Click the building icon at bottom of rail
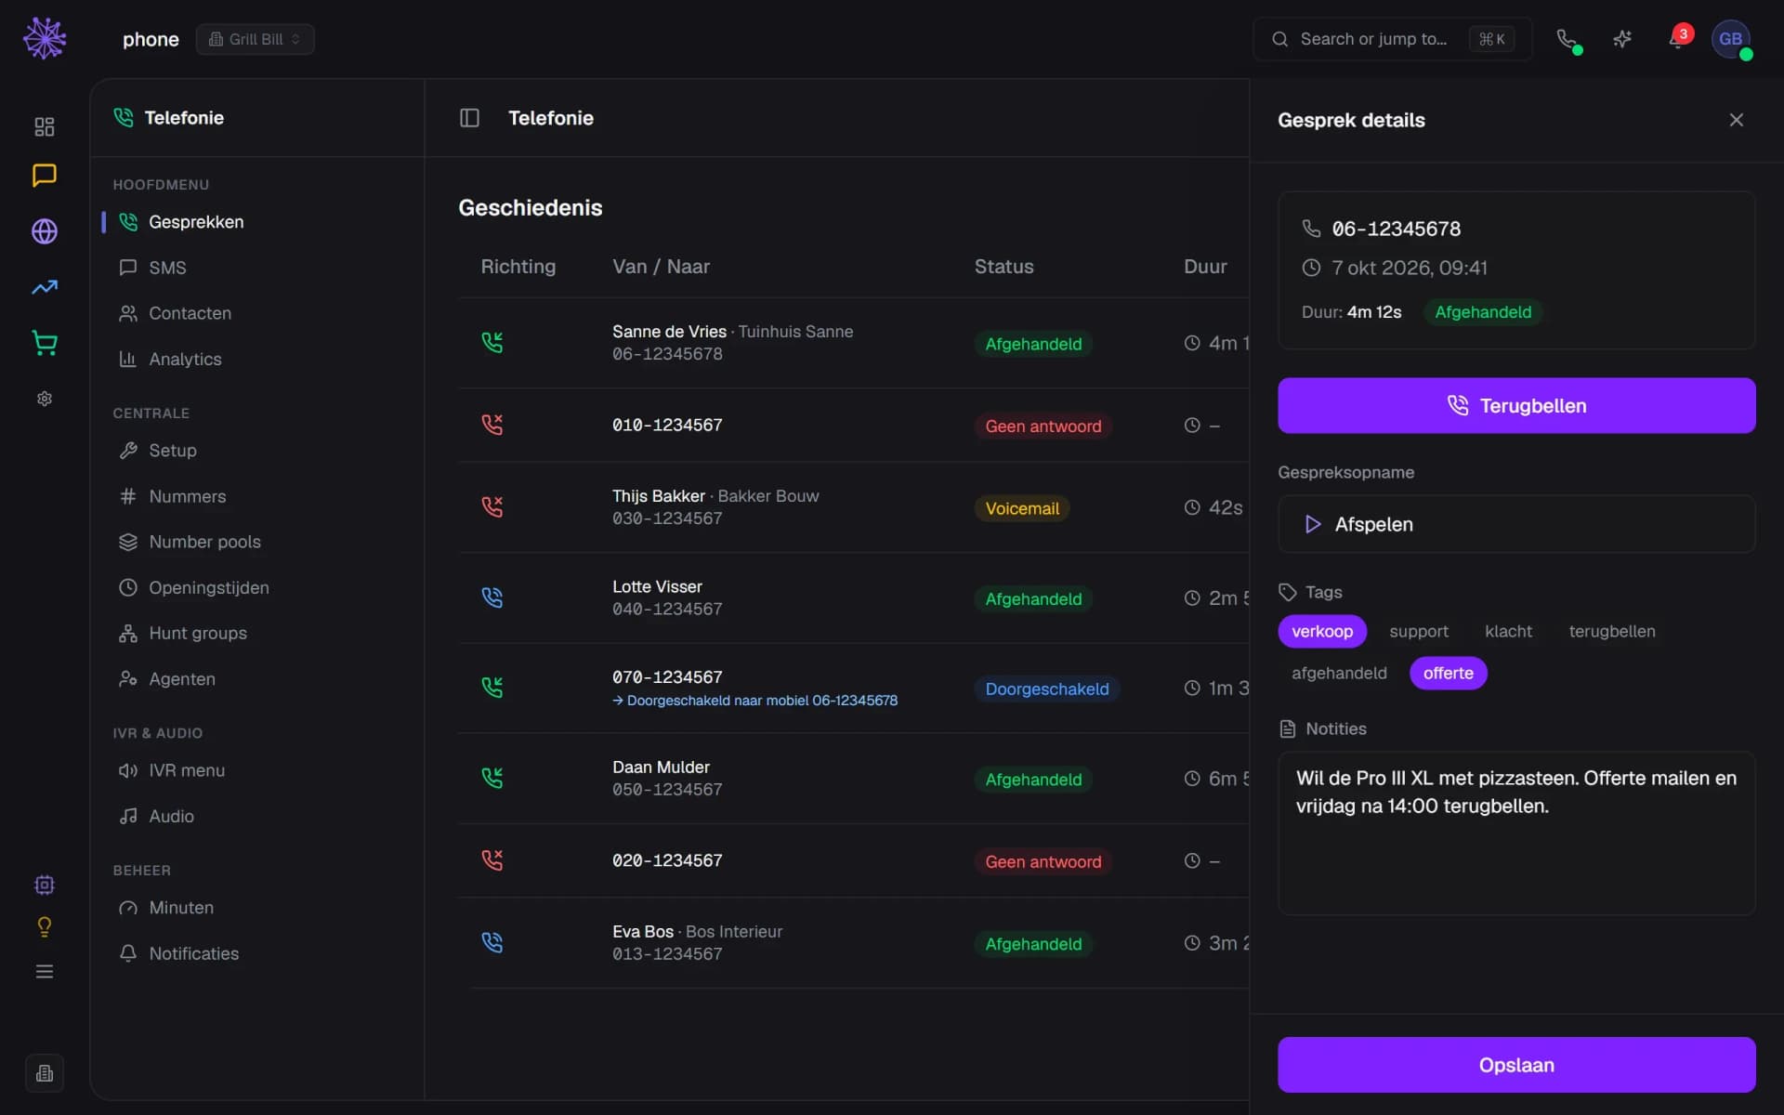Image resolution: width=1784 pixels, height=1115 pixels. (x=45, y=1073)
